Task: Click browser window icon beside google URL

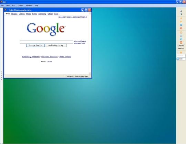Action: coord(6,10)
